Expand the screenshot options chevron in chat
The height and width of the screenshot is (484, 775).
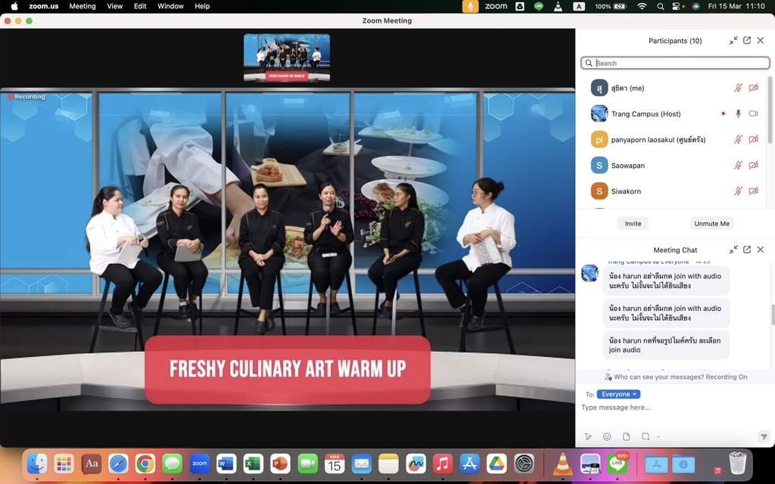[658, 437]
